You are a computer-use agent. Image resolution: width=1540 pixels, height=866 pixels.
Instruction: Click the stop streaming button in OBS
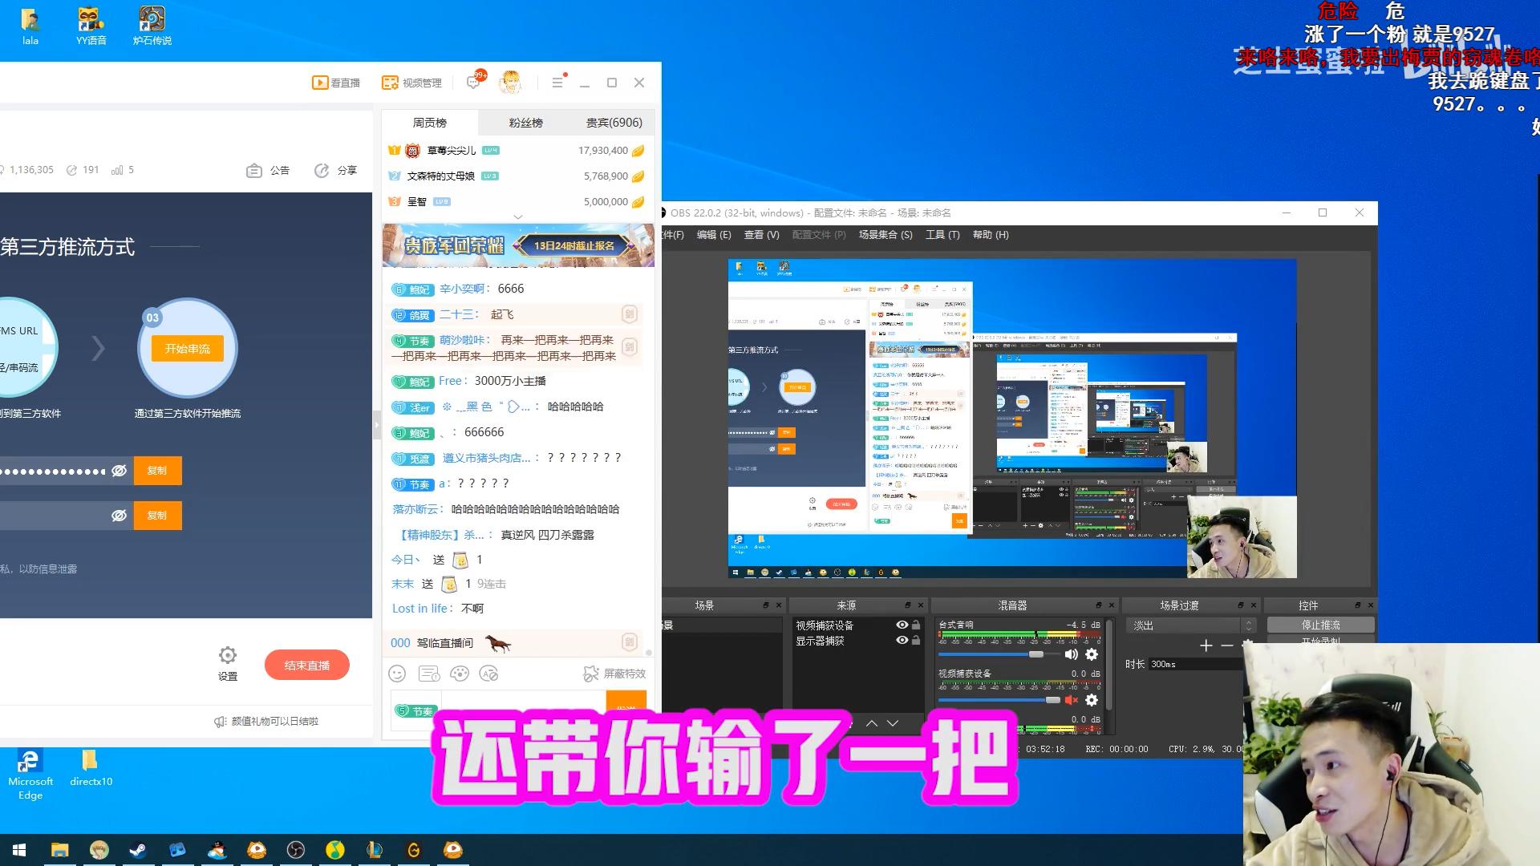(1320, 625)
